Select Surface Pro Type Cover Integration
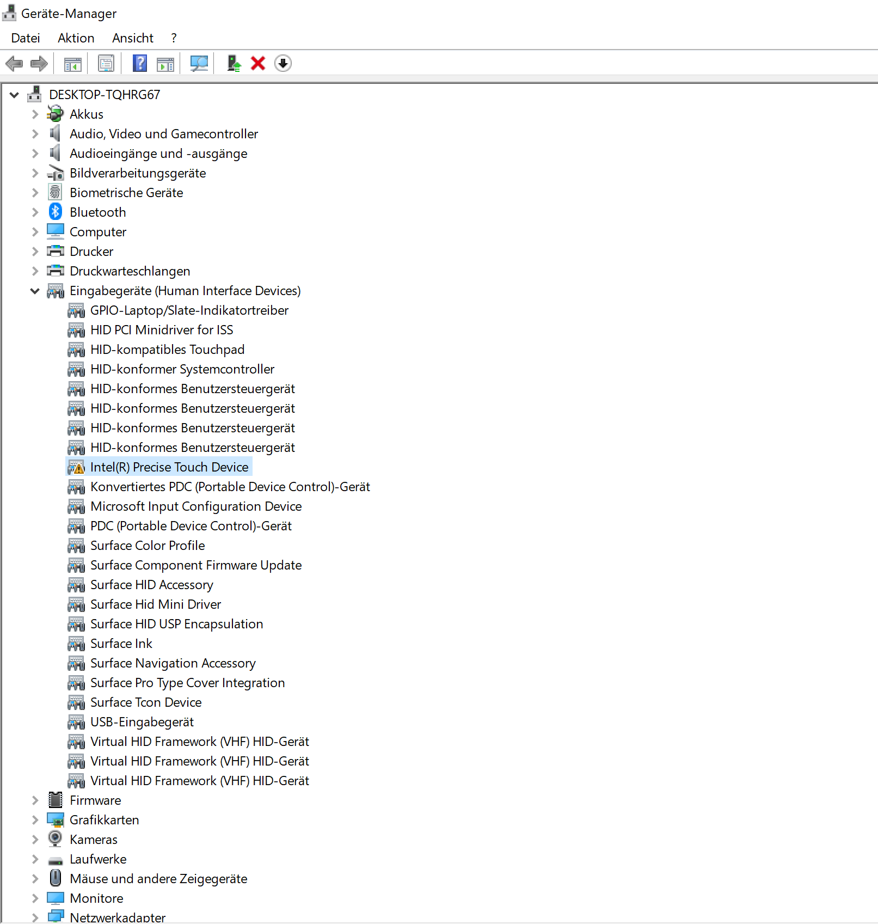878x924 pixels. point(188,683)
